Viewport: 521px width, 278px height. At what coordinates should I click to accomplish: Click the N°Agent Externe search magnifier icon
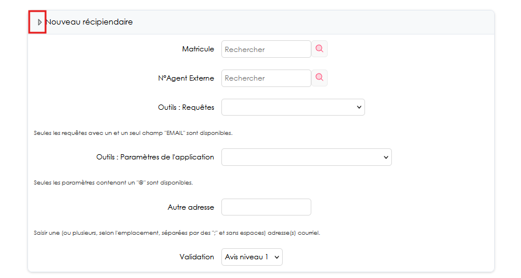[x=319, y=78]
